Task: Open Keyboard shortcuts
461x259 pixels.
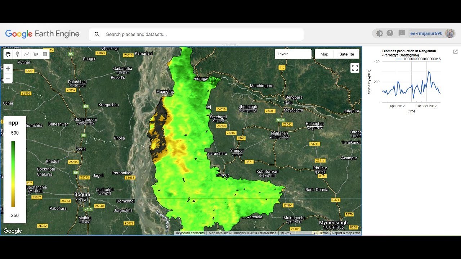Action: point(191,233)
